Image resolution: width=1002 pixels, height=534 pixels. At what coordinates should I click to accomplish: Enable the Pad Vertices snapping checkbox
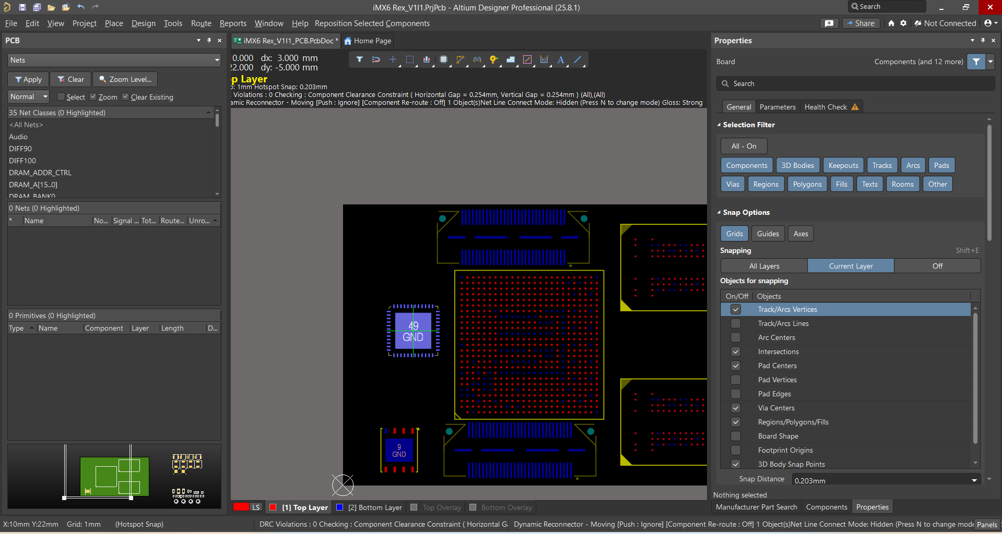(x=735, y=380)
